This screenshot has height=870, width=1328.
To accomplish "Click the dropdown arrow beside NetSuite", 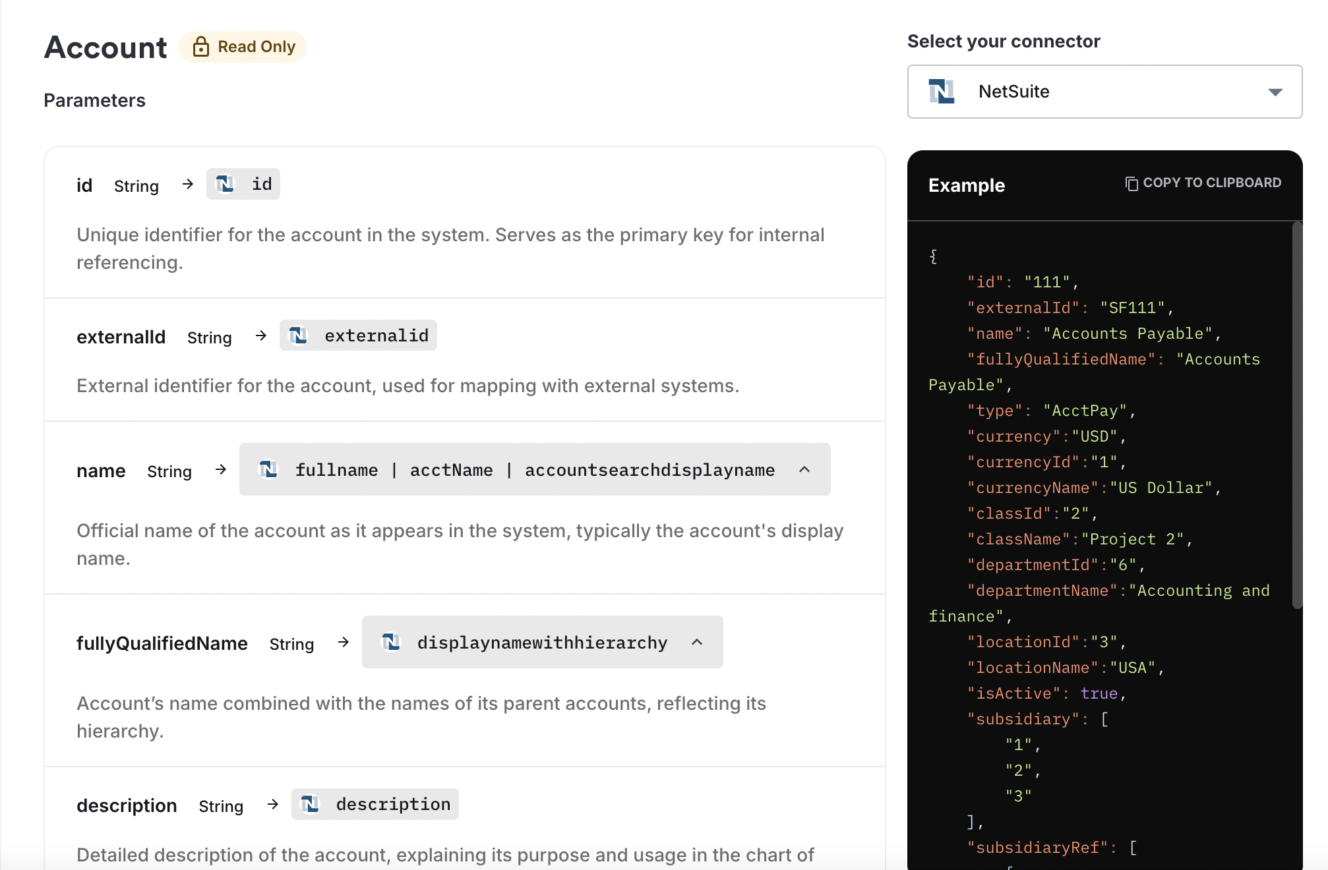I will [x=1275, y=92].
